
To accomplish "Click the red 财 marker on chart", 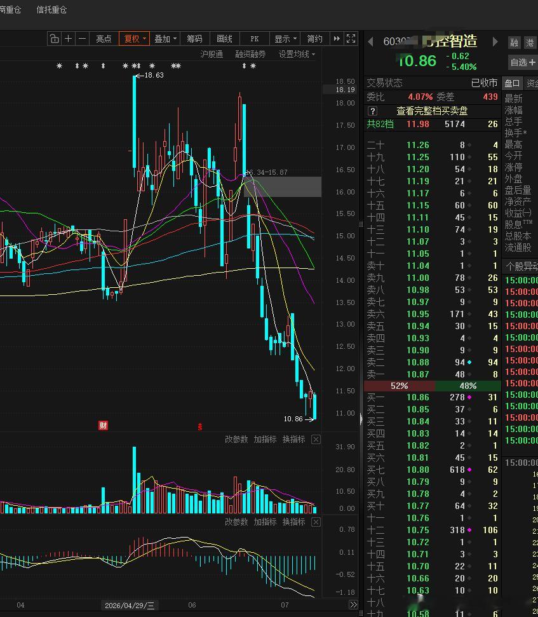I will coord(103,425).
